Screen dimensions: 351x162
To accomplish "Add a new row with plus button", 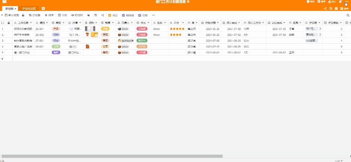I will pos(2,59).
